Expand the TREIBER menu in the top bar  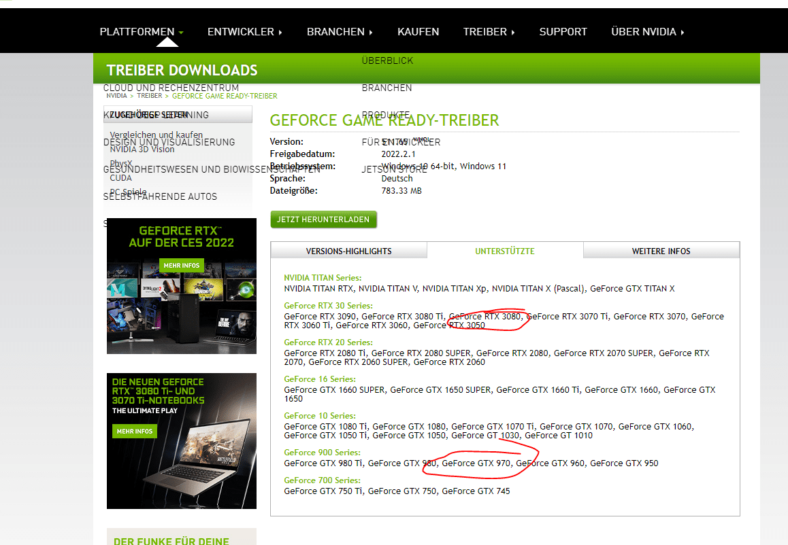[x=489, y=32]
